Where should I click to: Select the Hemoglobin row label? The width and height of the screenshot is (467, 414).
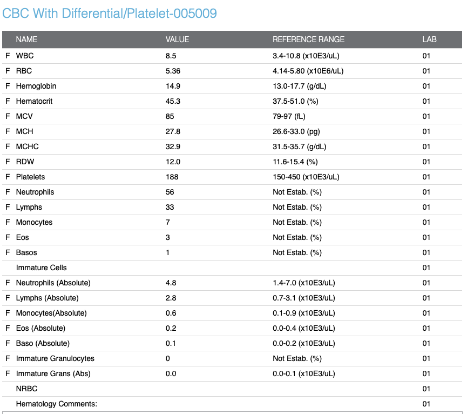36,86
